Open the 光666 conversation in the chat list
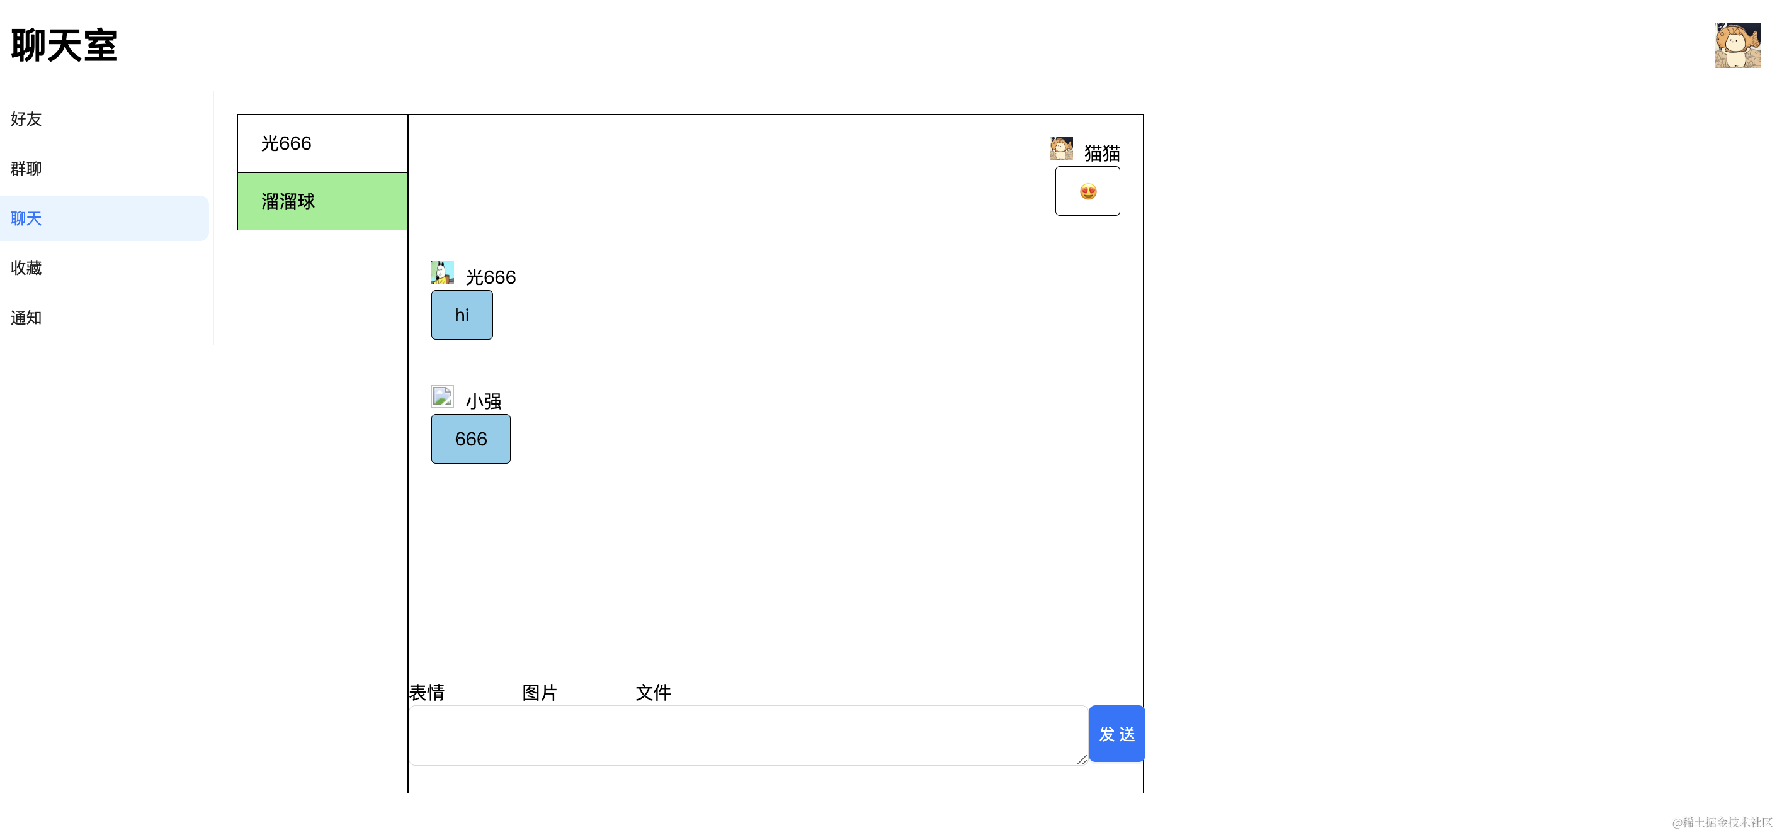1777x833 pixels. (322, 143)
